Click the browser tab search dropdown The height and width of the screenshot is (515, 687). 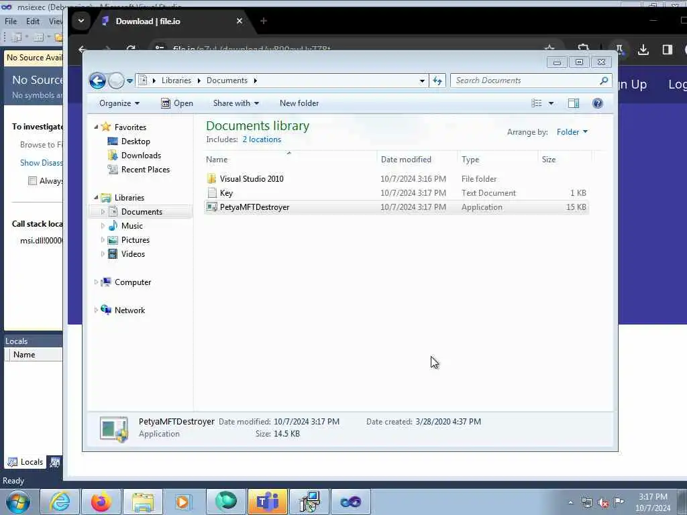(81, 21)
